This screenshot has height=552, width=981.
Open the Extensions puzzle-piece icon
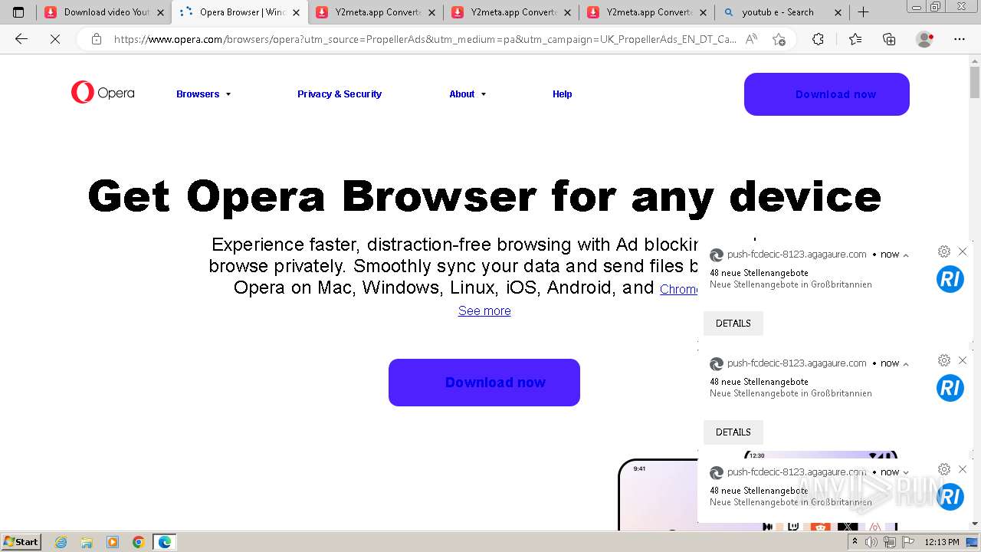point(818,39)
